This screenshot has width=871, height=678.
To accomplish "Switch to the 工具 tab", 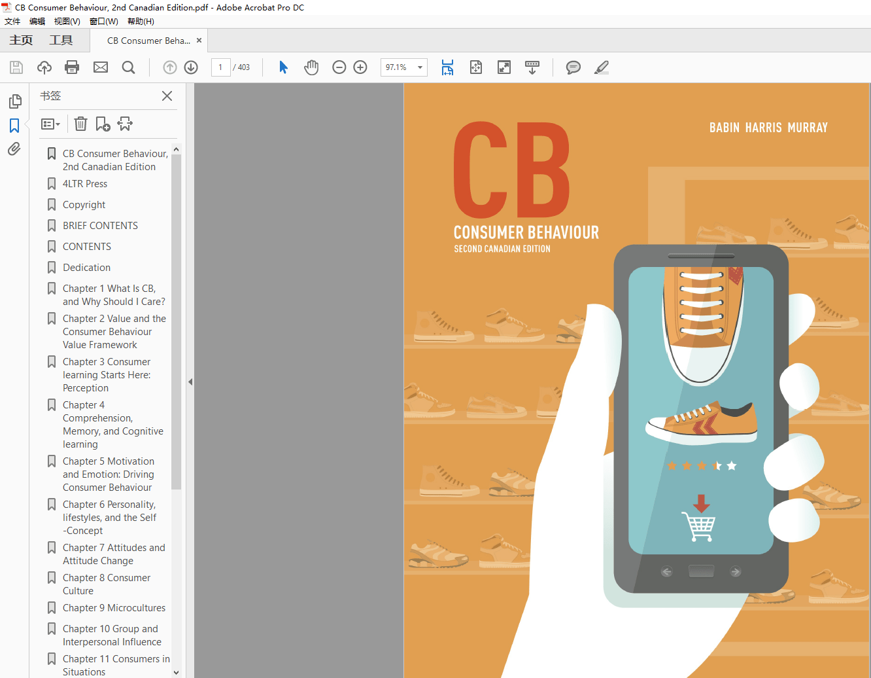I will pyautogui.click(x=61, y=41).
